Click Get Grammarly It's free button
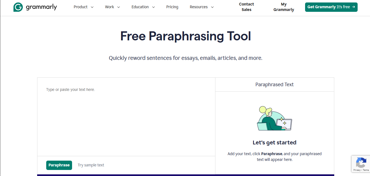The image size is (370, 176). [x=331, y=7]
